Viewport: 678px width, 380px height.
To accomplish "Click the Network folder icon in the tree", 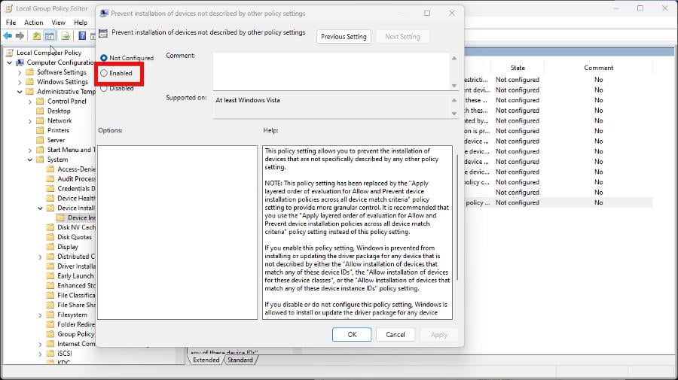I will pyautogui.click(x=40, y=120).
